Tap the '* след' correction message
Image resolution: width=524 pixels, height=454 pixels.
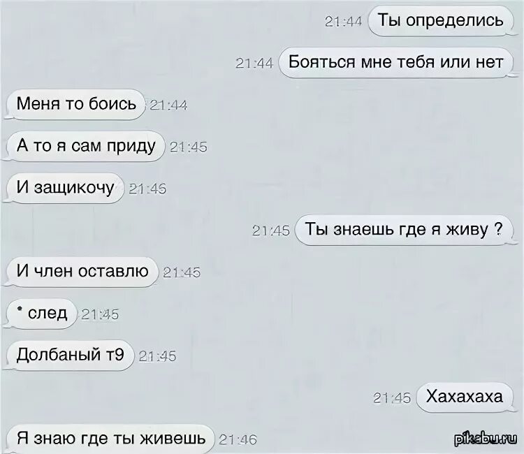[42, 314]
